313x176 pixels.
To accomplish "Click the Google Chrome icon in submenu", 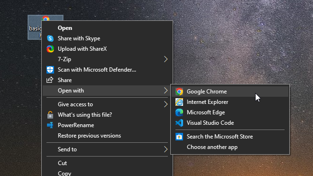I will click(179, 92).
